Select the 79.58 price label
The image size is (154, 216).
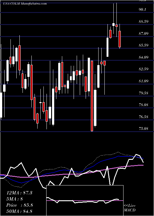tap(144, 93)
